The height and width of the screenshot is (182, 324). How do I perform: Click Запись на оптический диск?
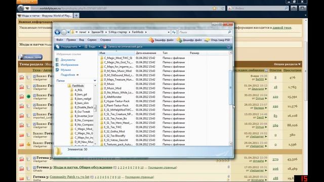pyautogui.click(x=123, y=47)
